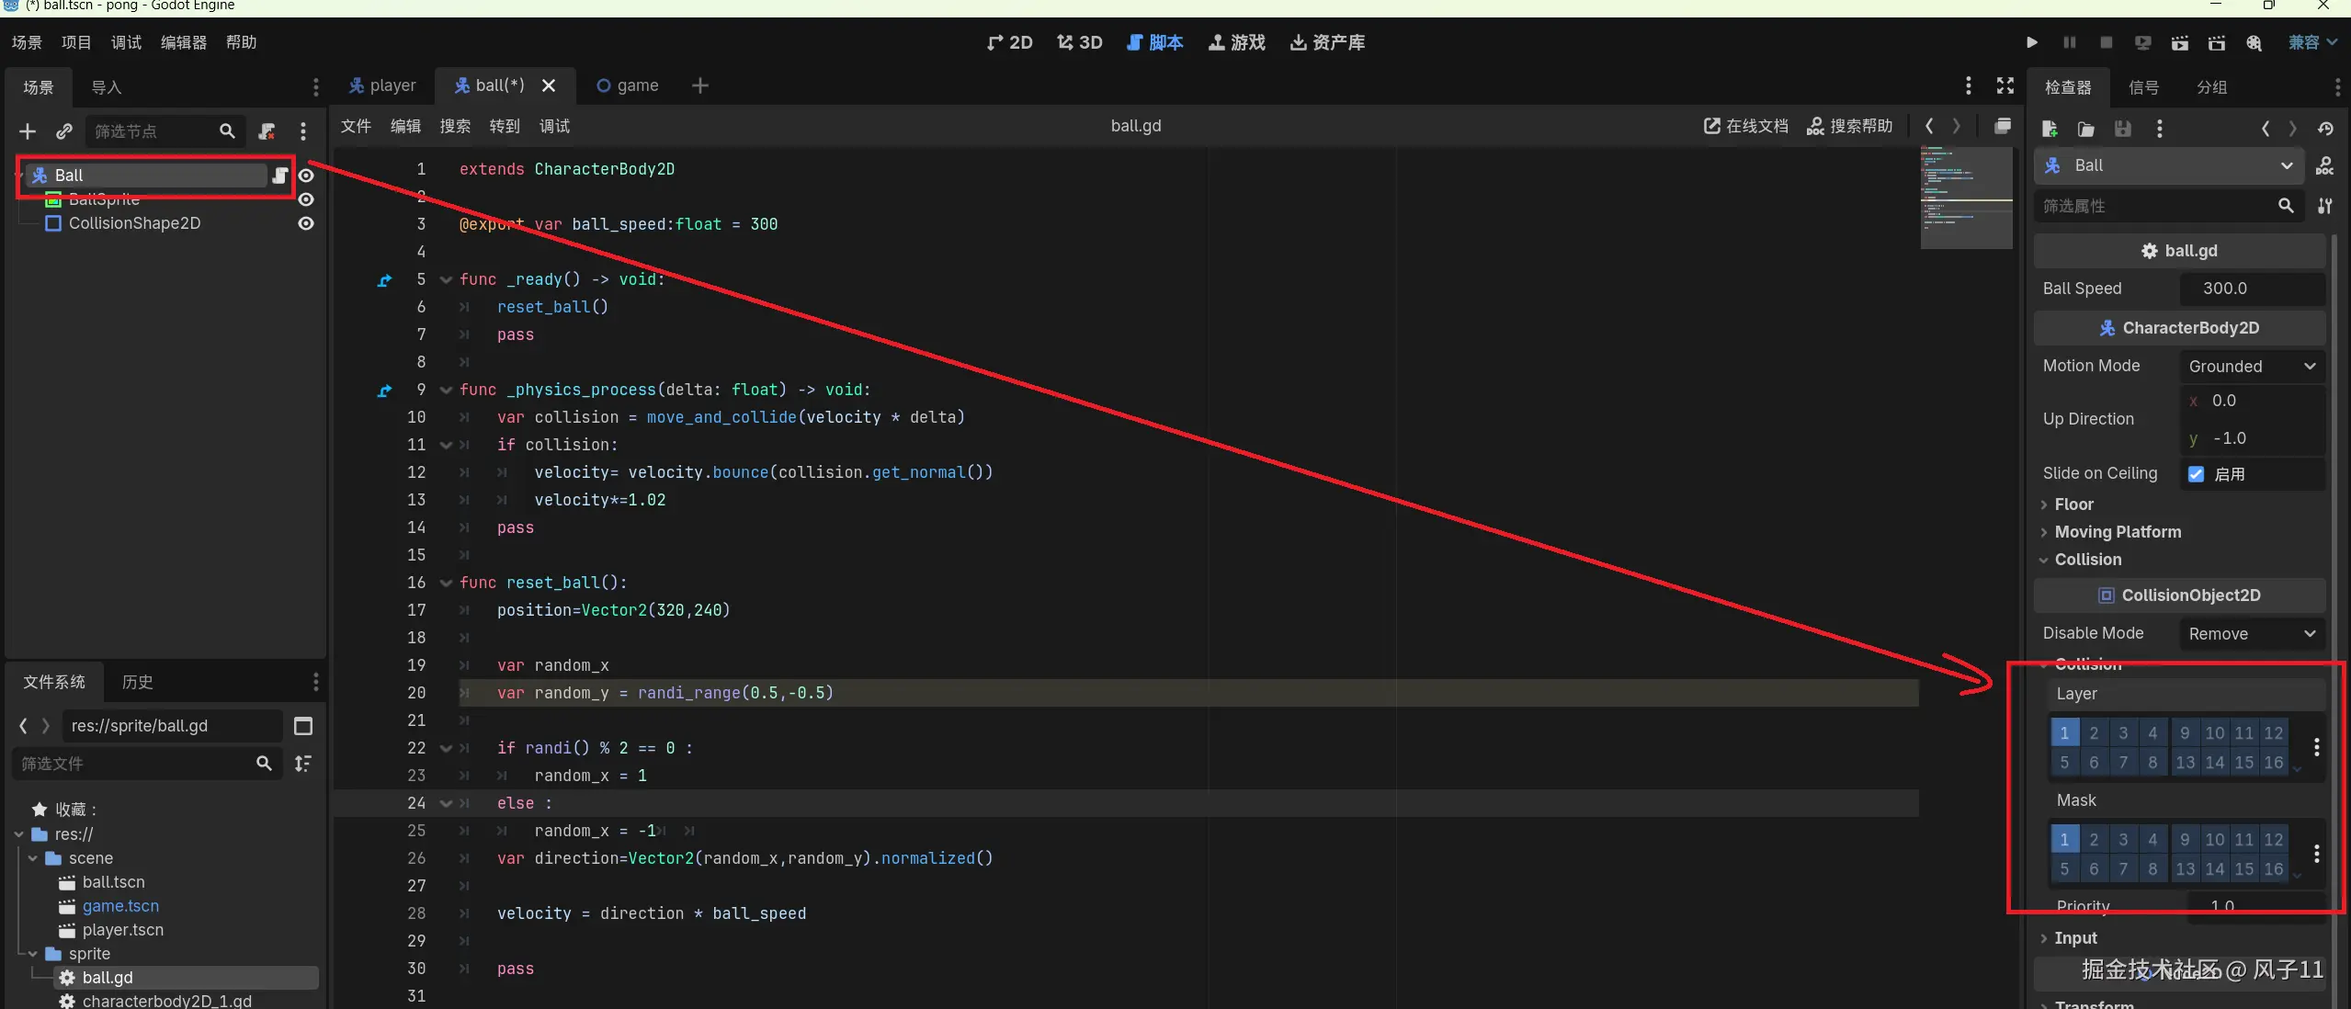Toggle the Slide on Ceiling 启用 checkbox
Screen dimensions: 2351x1009
coord(2196,474)
